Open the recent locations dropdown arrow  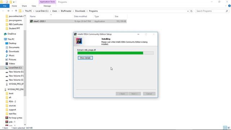(x=12, y=11)
